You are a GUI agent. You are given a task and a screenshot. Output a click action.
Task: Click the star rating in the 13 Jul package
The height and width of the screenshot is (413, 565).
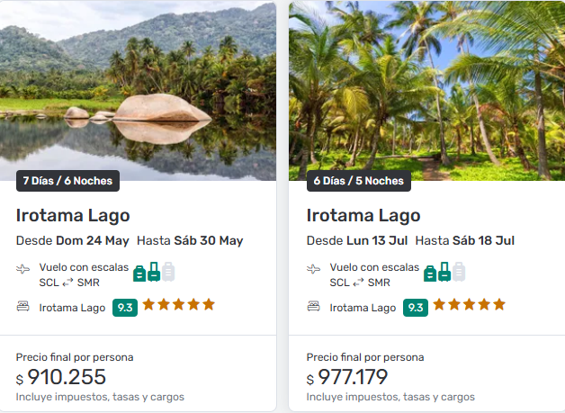[x=469, y=305]
